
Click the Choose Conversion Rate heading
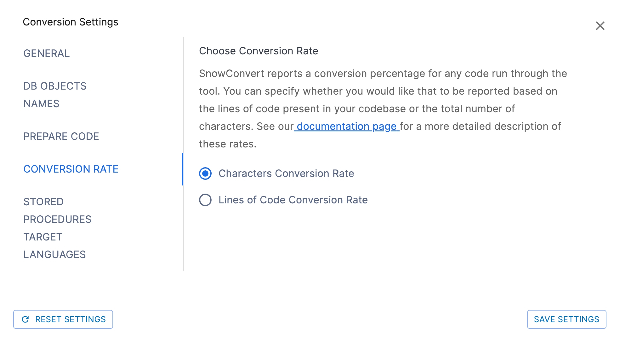[259, 51]
